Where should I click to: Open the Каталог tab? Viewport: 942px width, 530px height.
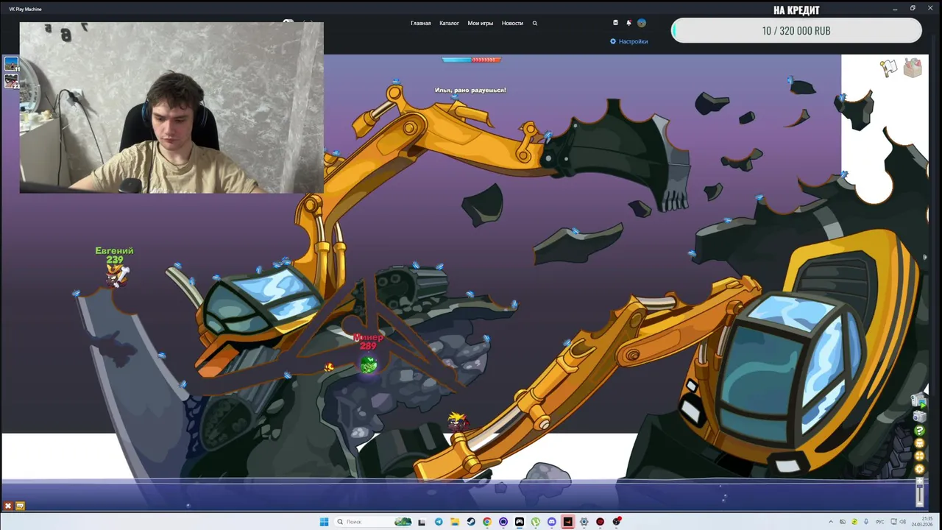(449, 23)
